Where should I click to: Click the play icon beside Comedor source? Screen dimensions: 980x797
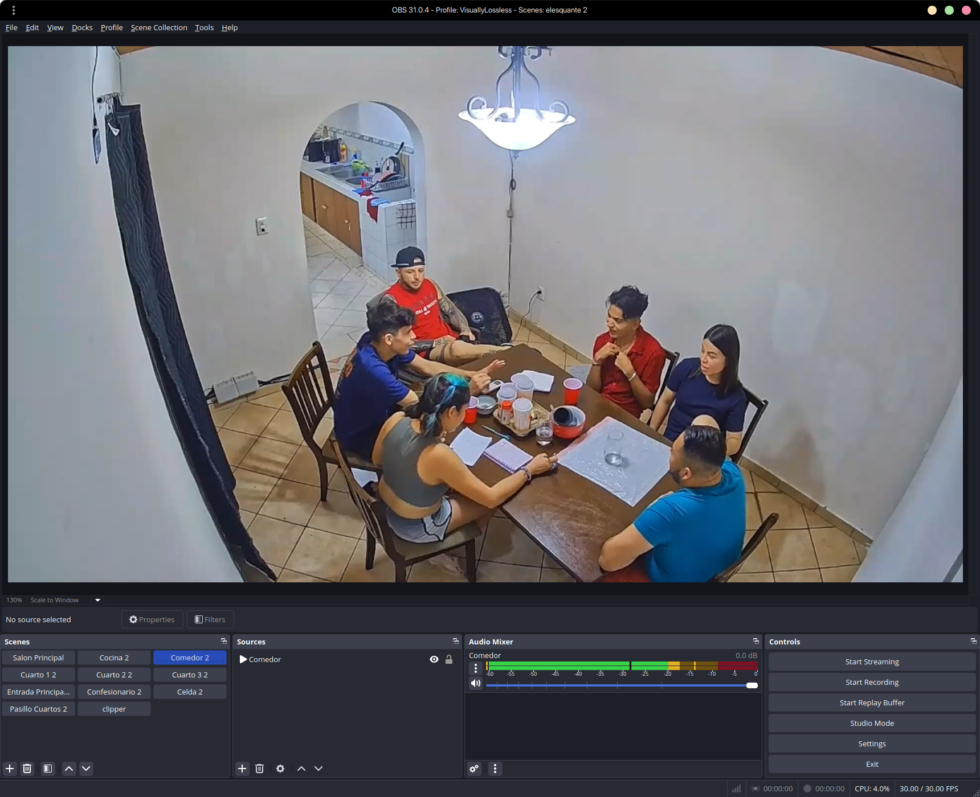243,659
